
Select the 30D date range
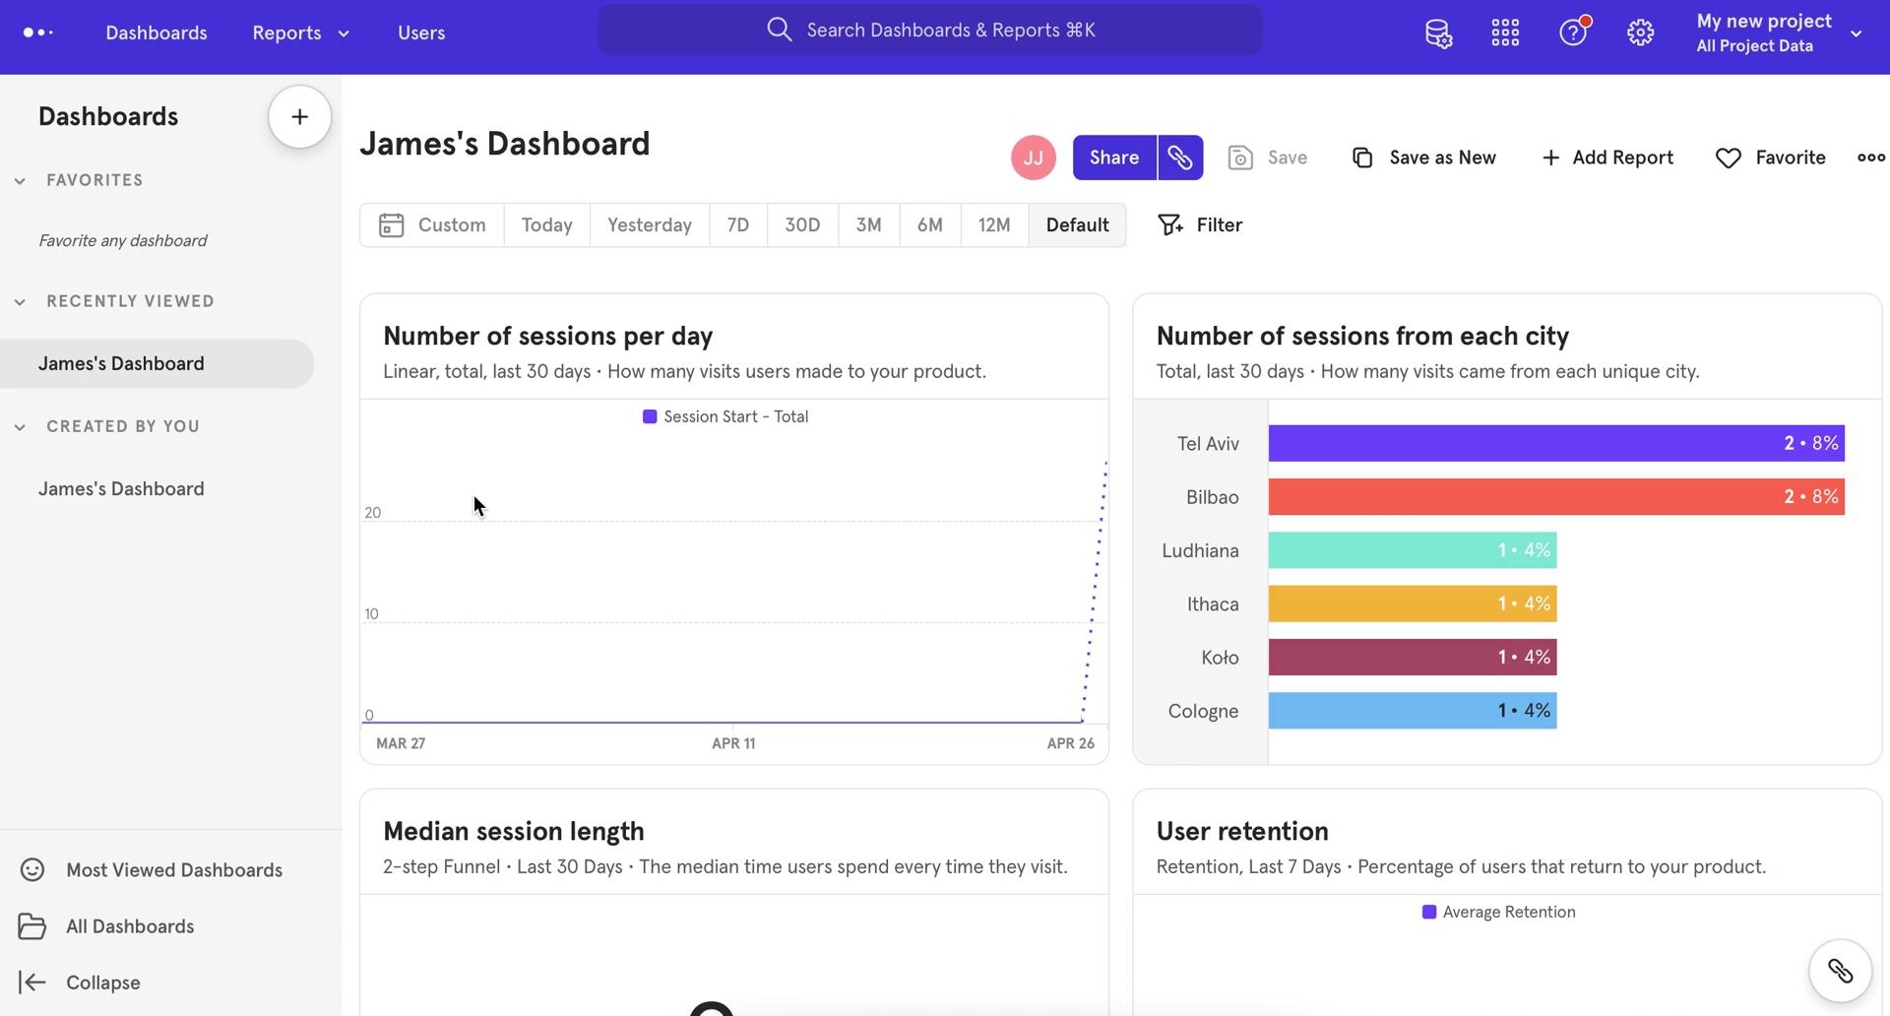pyautogui.click(x=802, y=225)
